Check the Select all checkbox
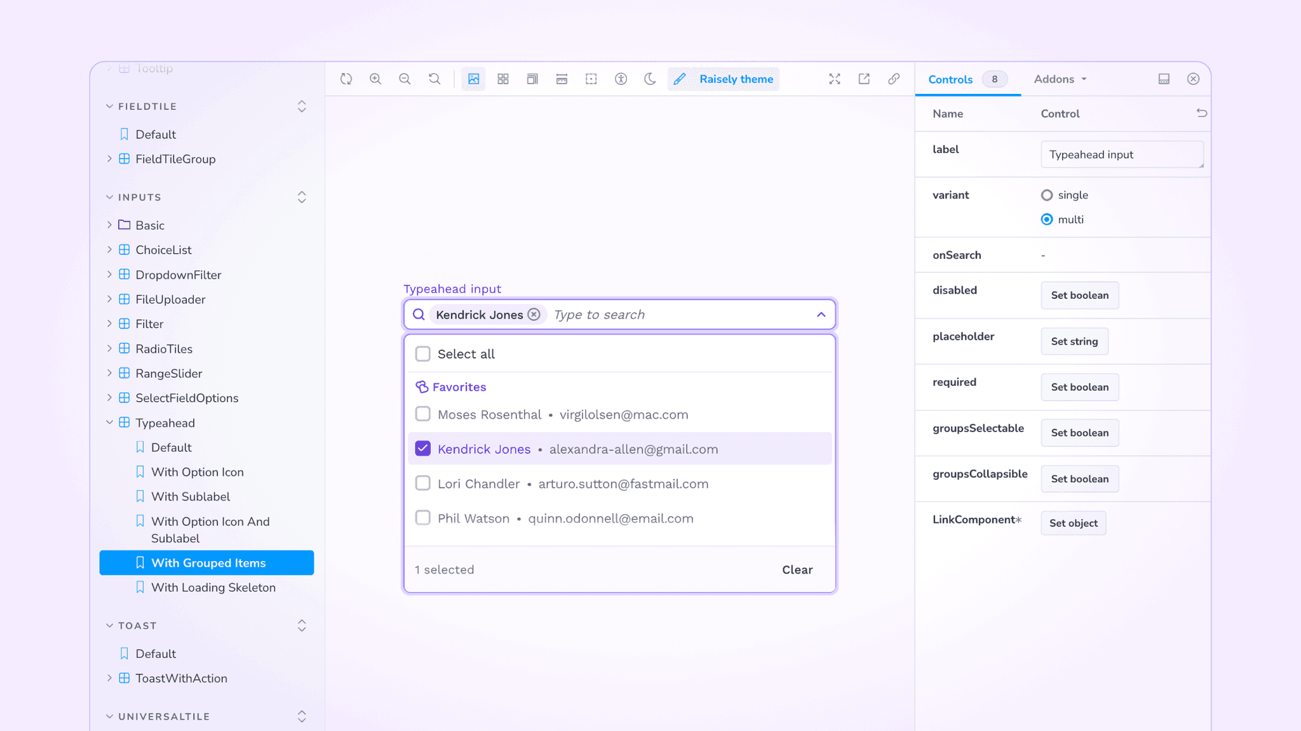 [422, 354]
